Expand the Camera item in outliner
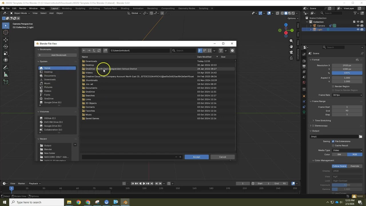This screenshot has height=206, width=366. [x=311, y=26]
